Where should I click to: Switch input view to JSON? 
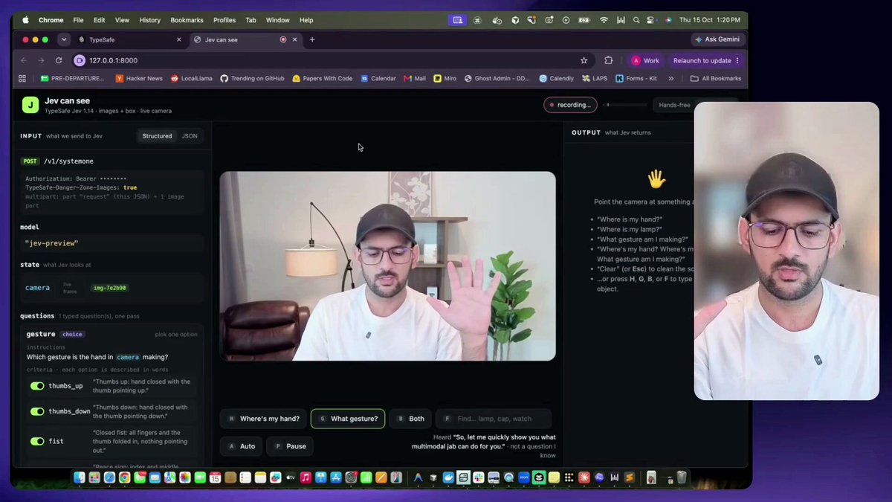coord(190,136)
